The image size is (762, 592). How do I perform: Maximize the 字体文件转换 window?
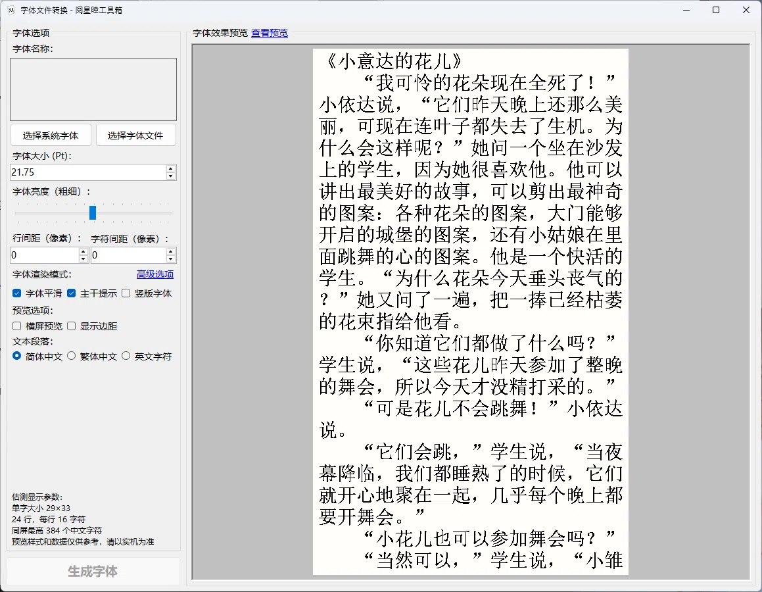pos(716,11)
